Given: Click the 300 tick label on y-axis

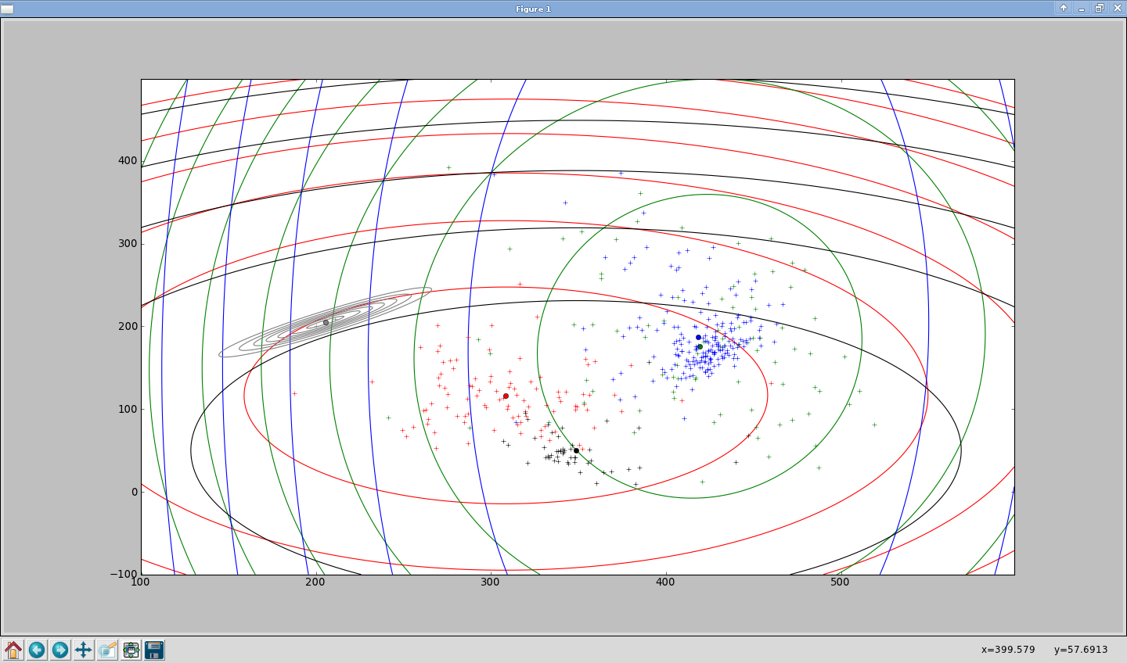Looking at the screenshot, I should click(128, 244).
